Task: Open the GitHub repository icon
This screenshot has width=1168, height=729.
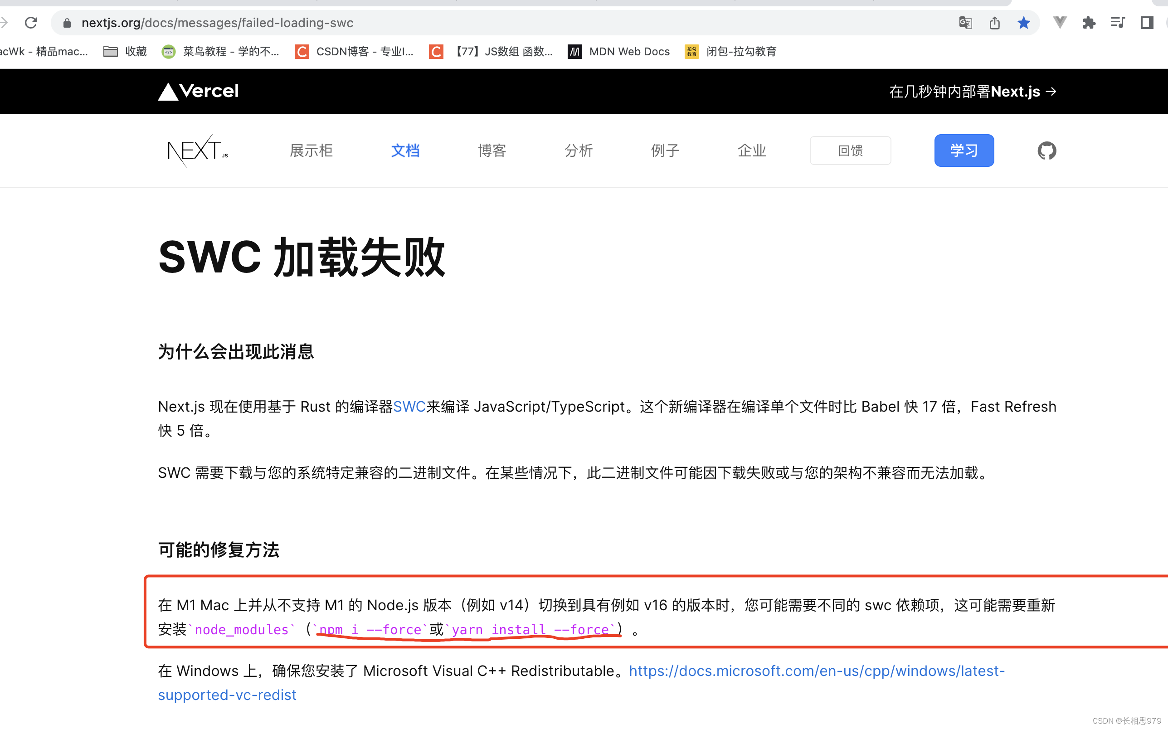Action: [x=1046, y=151]
